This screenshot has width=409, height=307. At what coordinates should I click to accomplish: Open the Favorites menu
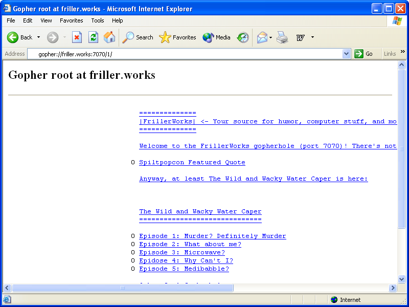pos(72,20)
